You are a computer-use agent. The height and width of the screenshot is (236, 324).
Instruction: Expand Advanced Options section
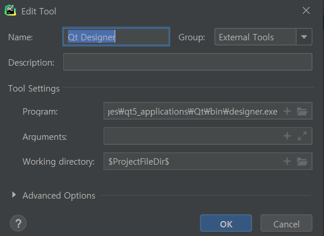(x=14, y=195)
